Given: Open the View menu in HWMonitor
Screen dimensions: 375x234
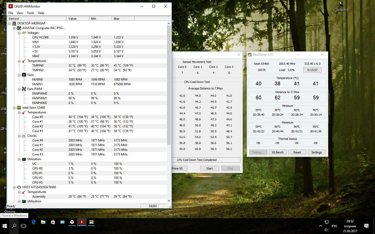Looking at the screenshot, I should [20, 13].
